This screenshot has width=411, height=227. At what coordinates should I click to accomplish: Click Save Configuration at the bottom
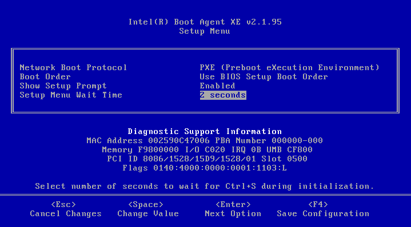(323, 213)
